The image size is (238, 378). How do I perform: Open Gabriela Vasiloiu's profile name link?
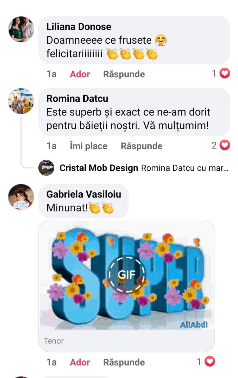(84, 194)
